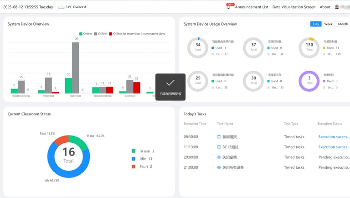Click the gear icon on 21:00:00 task
The height and width of the screenshot is (198, 350).
tap(219, 167)
